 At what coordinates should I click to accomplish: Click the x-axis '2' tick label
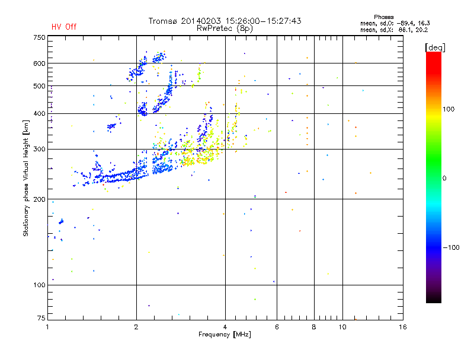136,327
